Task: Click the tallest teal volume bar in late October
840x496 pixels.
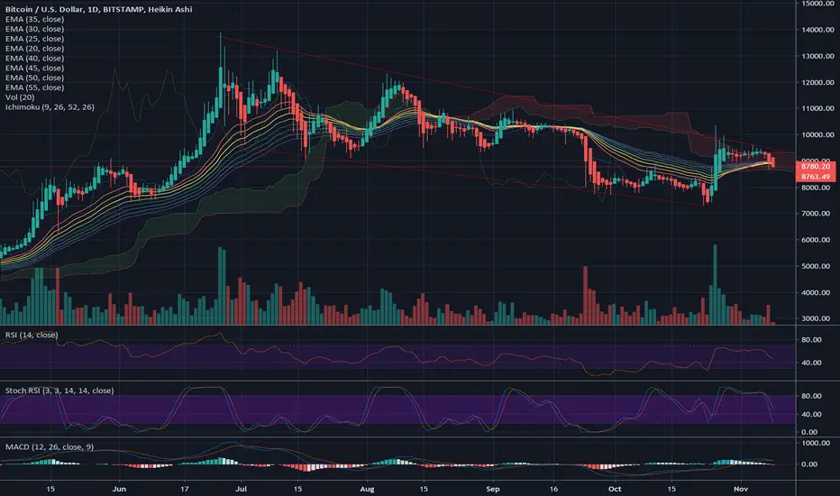Action: [x=715, y=285]
